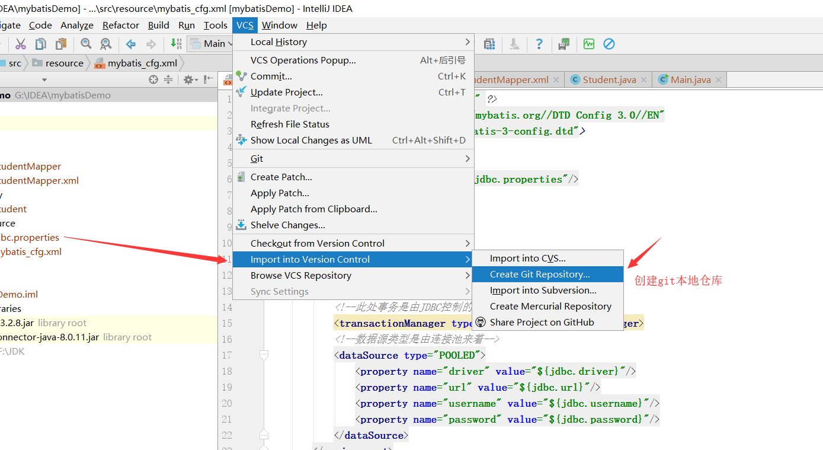
Task: Expand Browse VCS Repository submenu
Action: pyautogui.click(x=353, y=276)
